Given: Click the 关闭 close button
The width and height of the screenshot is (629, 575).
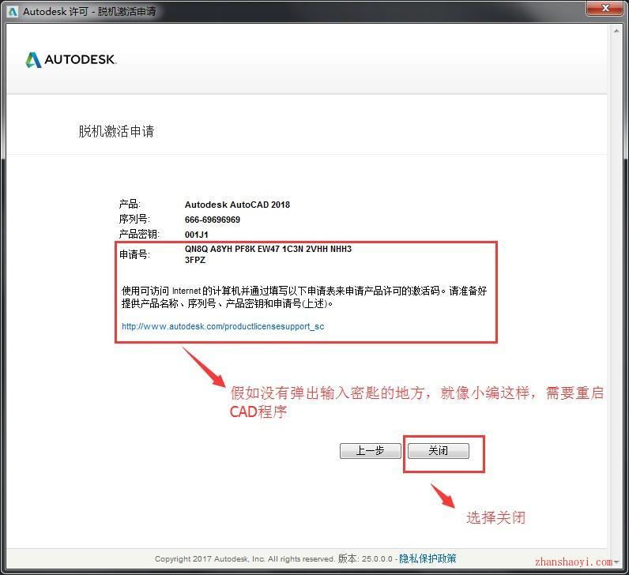Looking at the screenshot, I should coord(439,451).
